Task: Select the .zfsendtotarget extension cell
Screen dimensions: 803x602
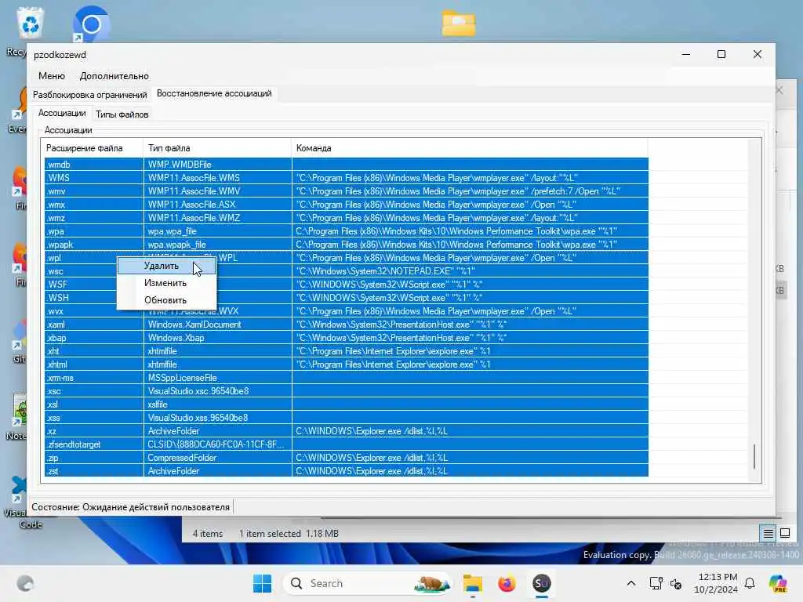Action: 94,444
